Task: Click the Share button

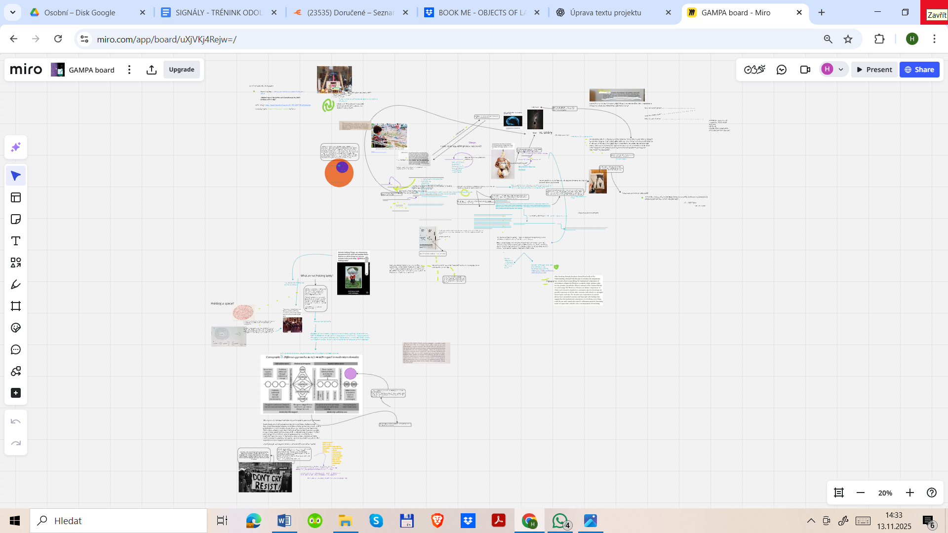Action: coord(919,70)
